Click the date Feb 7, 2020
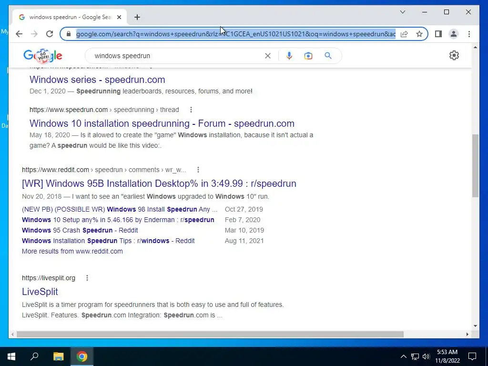This screenshot has width=488, height=366. (243, 220)
